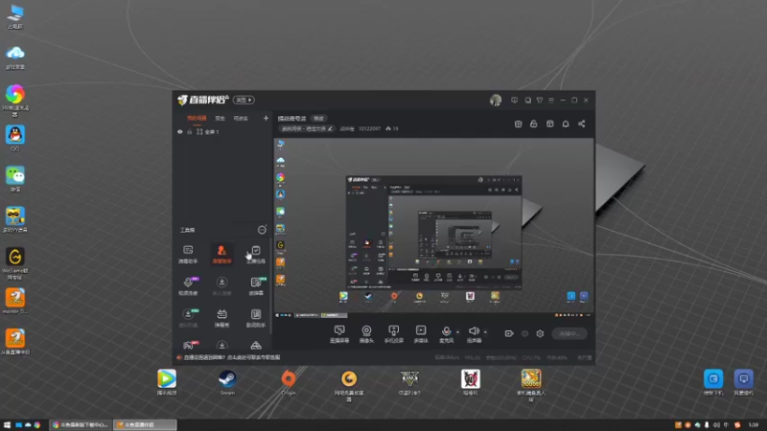Viewport: 767px width, 431px height.
Task: Click the CPU usage status readout
Action: (x=530, y=357)
